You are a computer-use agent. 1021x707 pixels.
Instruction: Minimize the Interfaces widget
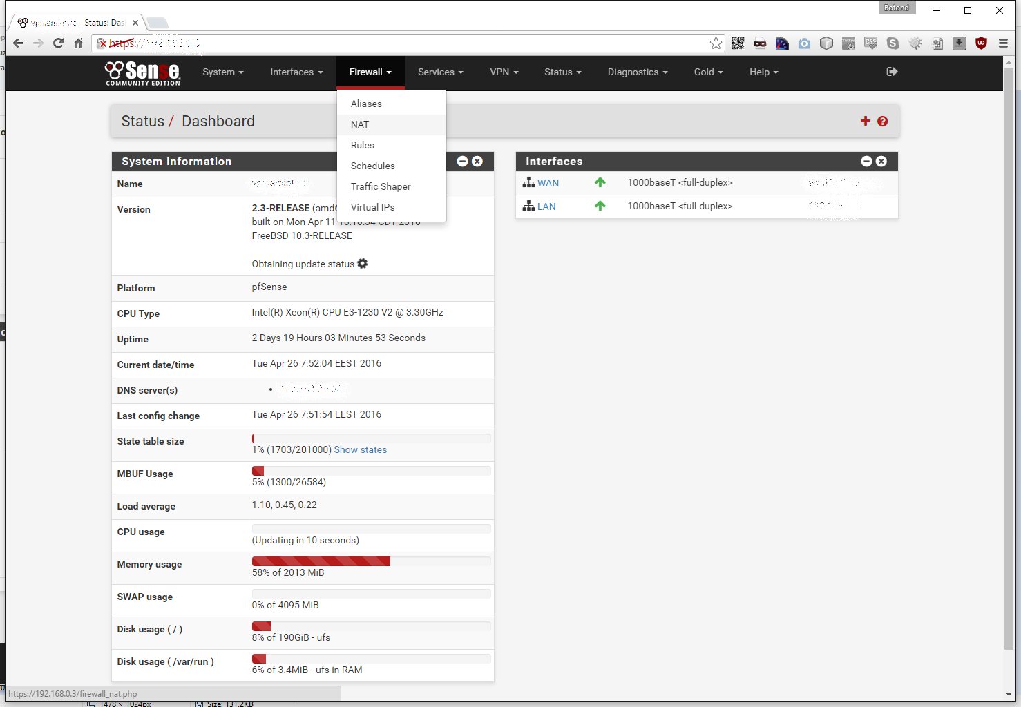(866, 162)
